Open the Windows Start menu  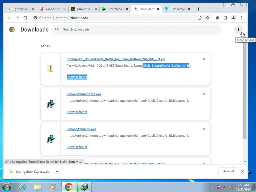6,187
